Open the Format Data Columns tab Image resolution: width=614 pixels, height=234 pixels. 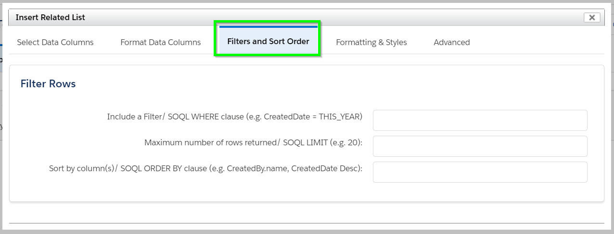click(161, 42)
